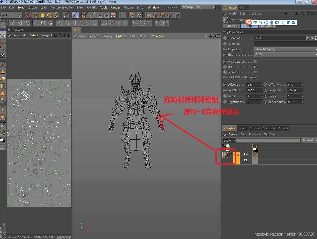The image size is (317, 239).
Task: Enable the Mix Textures checkbox
Action: coord(255,62)
